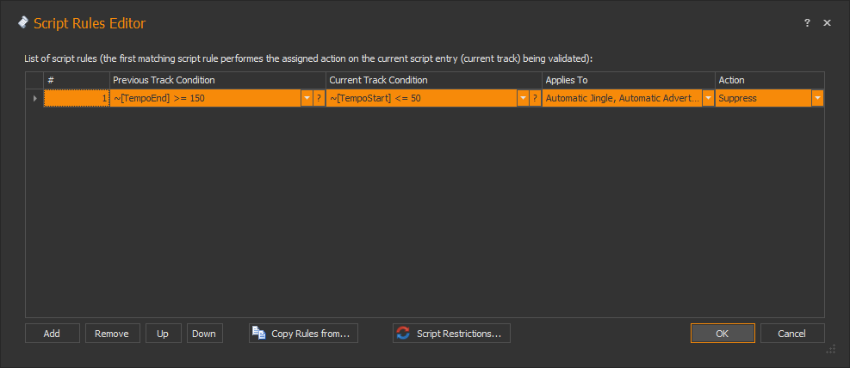Open the Action dropdown showing Suppress
The height and width of the screenshot is (368, 850).
(x=816, y=98)
